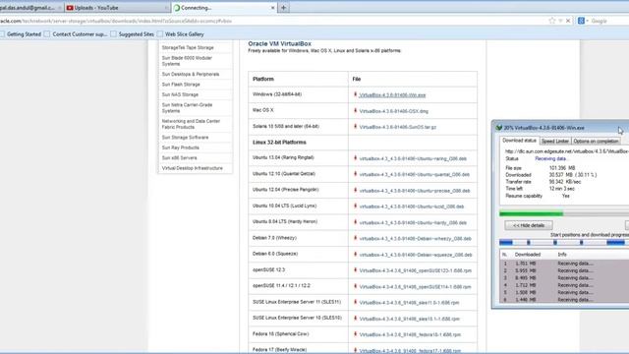Screen dimensions: 629x354
Task: Click download icon beside Mac OS X dmg
Action: [x=355, y=111]
